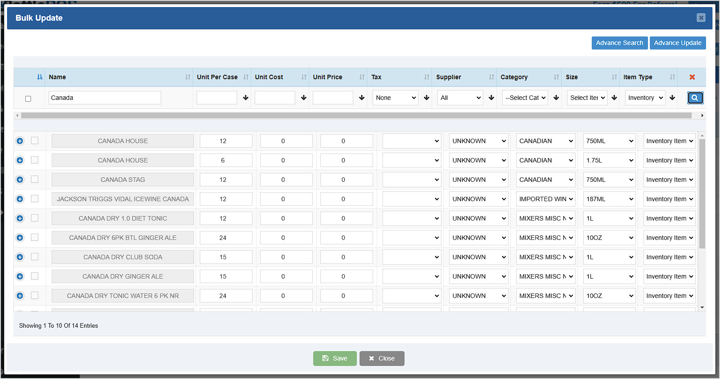Open category dropdown for JACKSON TRIGGS row
Image resolution: width=720 pixels, height=379 pixels.
click(x=546, y=199)
